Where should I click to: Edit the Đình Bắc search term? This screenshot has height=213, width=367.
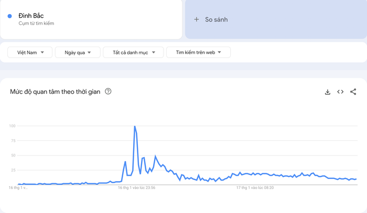(31, 15)
